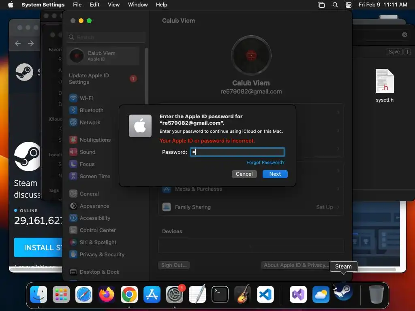Click the profile avatar picture
Image resolution: width=415 pixels, height=311 pixels.
251,55
